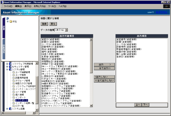Click the 上へ button

[x=138, y=105]
